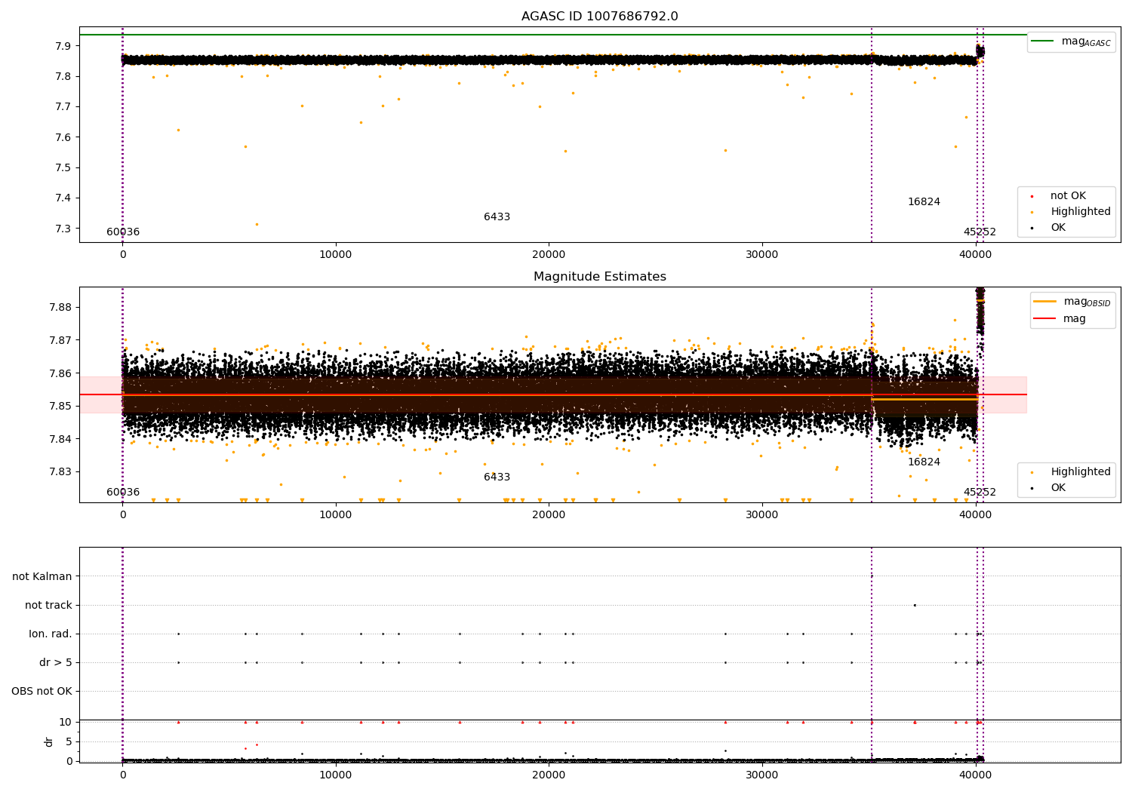This screenshot has width=1132, height=792.
Task: Click obsid label "6433" in the Magnitude Estimates plot
Action: tap(497, 477)
